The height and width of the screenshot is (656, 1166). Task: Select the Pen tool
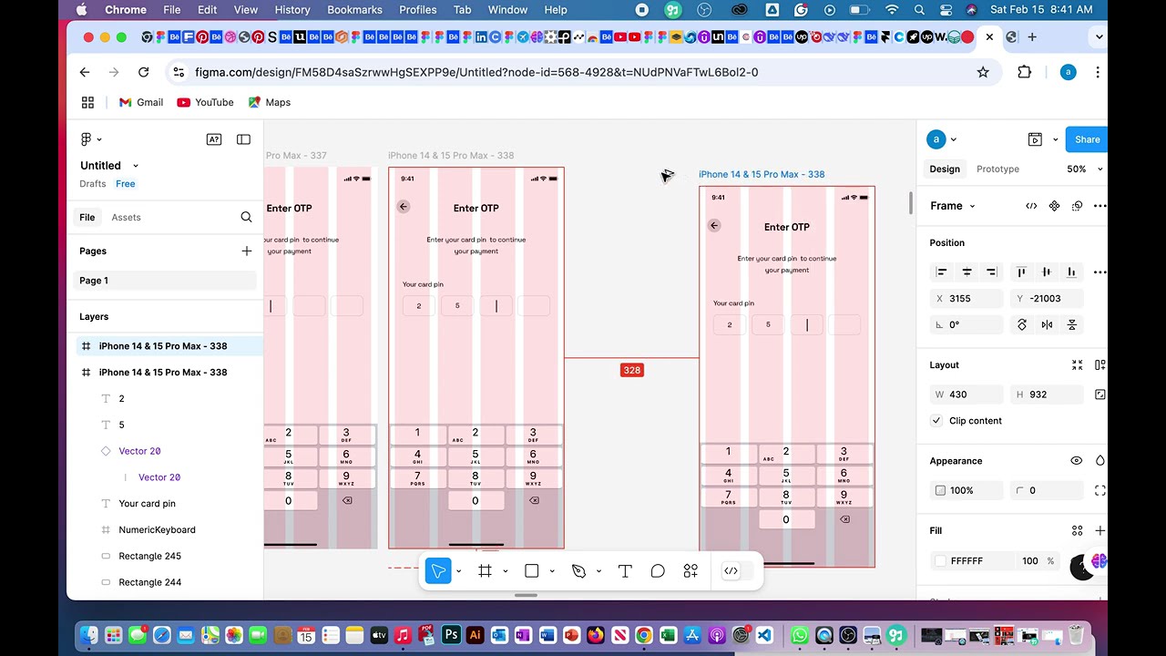click(x=578, y=571)
